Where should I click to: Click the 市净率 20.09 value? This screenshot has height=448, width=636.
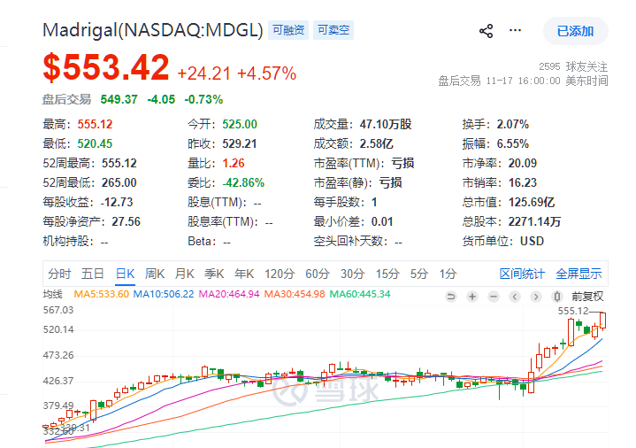coord(523,163)
